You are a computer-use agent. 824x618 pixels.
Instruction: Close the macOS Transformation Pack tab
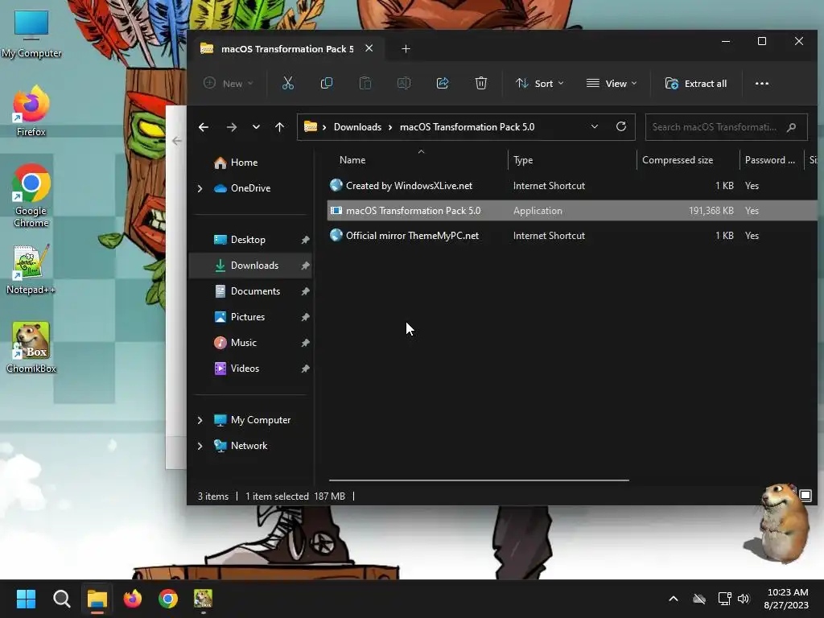point(369,48)
